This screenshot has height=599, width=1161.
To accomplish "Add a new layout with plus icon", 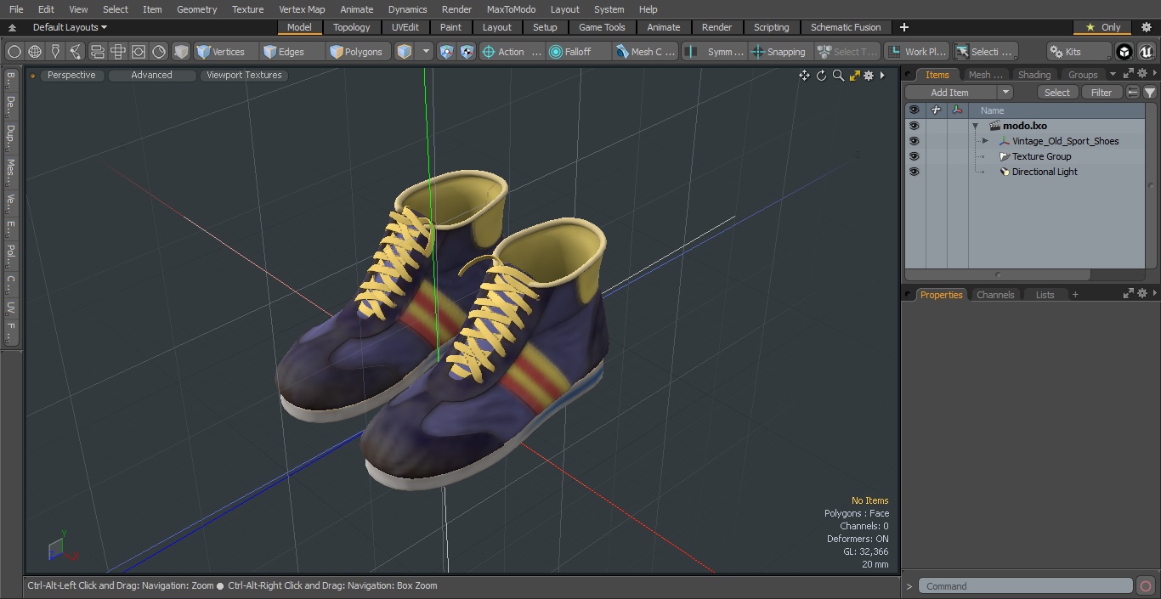I will click(x=903, y=27).
